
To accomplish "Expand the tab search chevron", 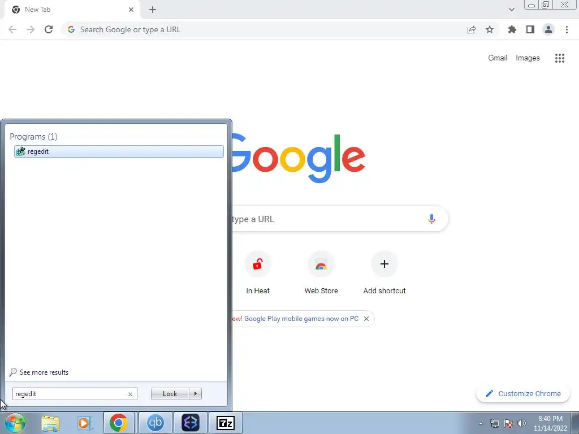I will tap(511, 10).
